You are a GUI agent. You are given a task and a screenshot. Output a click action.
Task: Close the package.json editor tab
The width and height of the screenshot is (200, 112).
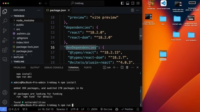(69, 10)
